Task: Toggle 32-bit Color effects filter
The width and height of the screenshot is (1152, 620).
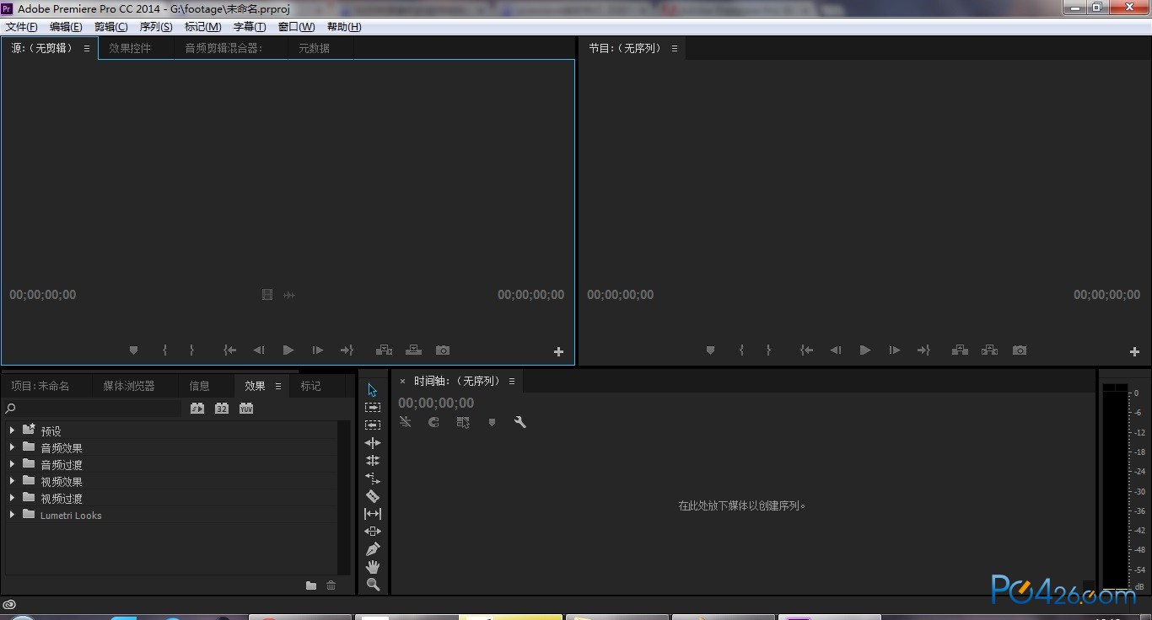Action: 222,409
